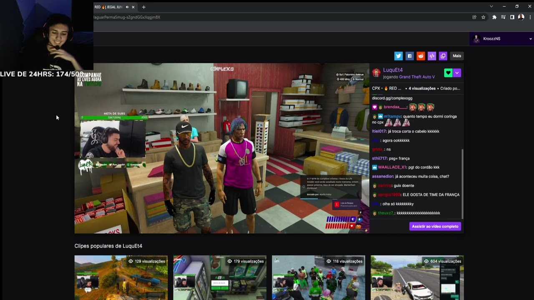The height and width of the screenshot is (300, 534).
Task: Click the chat message 'já aconteceu muita coisa, chat?'
Action: [x=422, y=177]
